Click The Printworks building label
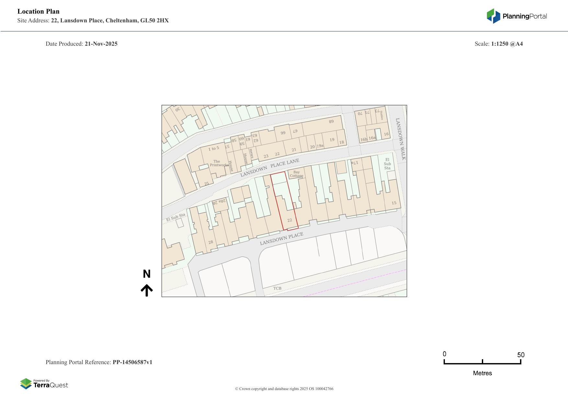Screen dimensions: 568x402 tap(219, 163)
